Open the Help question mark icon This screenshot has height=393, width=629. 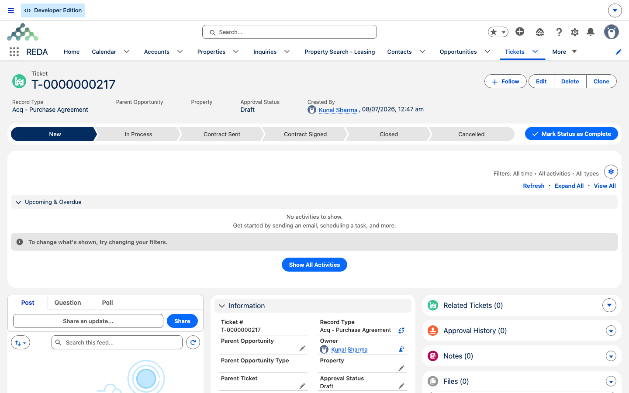[x=559, y=32]
